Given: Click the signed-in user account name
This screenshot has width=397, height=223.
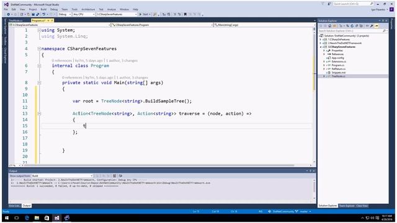Looking at the screenshot, I should pos(379,10).
